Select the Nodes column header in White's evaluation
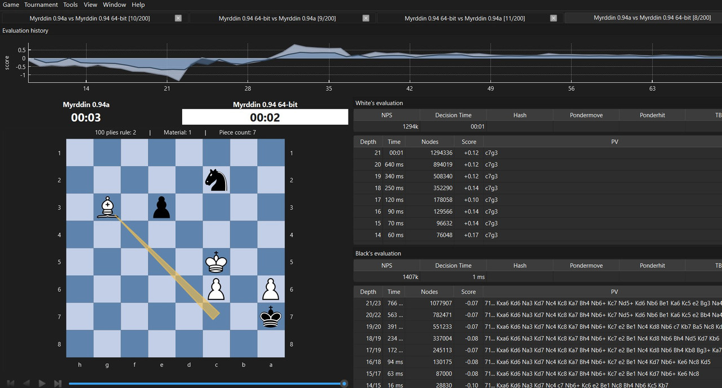Image resolution: width=722 pixels, height=388 pixels. [429, 142]
